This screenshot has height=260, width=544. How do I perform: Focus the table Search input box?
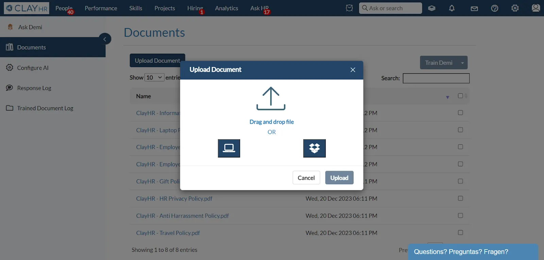[x=436, y=78]
